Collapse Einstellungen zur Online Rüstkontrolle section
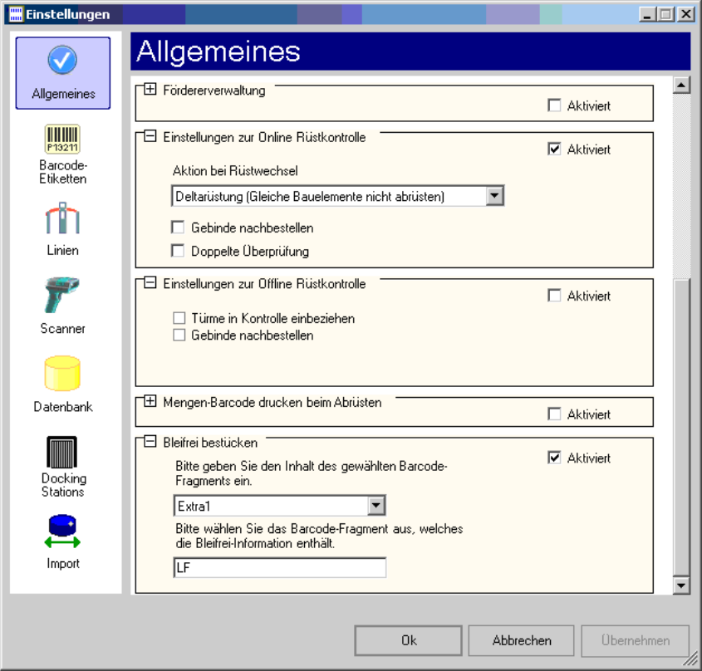The height and width of the screenshot is (671, 702). pyautogui.click(x=150, y=136)
